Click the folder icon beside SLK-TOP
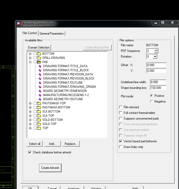179x189 pixels. (x=39, y=116)
